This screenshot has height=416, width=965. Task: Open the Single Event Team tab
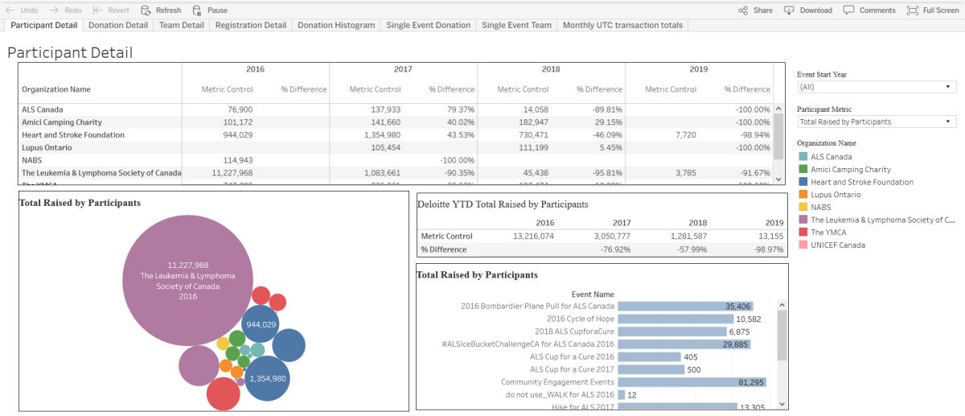point(517,25)
